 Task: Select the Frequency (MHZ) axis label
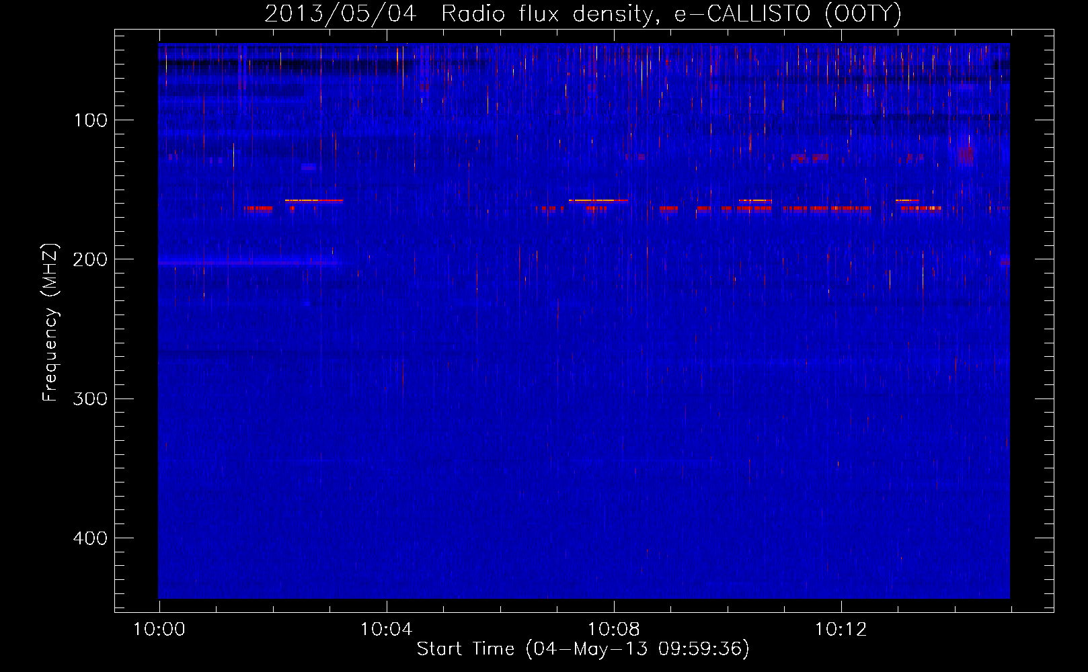coord(50,323)
